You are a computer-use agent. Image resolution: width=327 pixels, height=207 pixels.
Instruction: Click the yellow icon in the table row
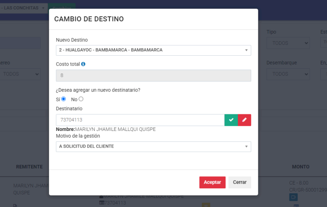click(205, 205)
